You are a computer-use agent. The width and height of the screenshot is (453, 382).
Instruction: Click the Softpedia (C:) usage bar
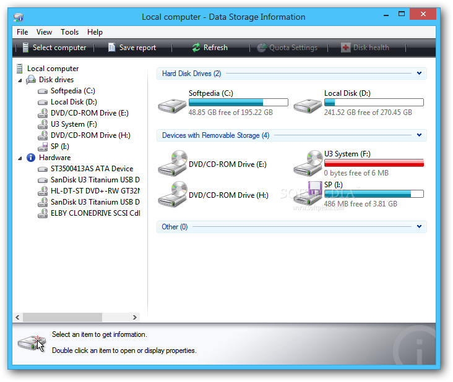tap(238, 102)
